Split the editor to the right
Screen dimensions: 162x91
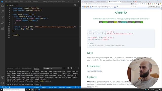pos(75,5)
